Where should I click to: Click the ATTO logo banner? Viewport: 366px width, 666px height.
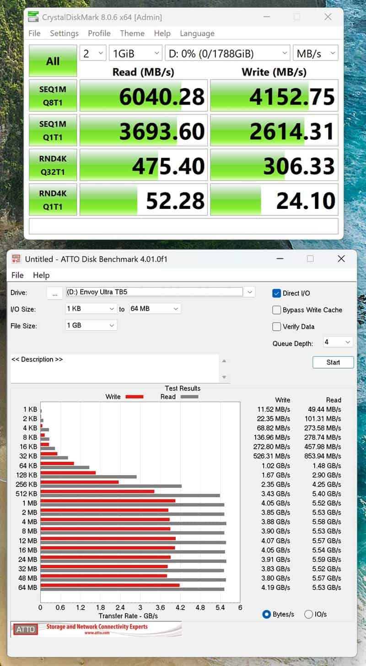click(x=96, y=629)
